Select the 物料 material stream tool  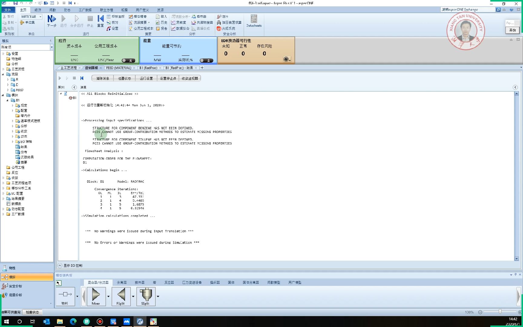coord(65,296)
